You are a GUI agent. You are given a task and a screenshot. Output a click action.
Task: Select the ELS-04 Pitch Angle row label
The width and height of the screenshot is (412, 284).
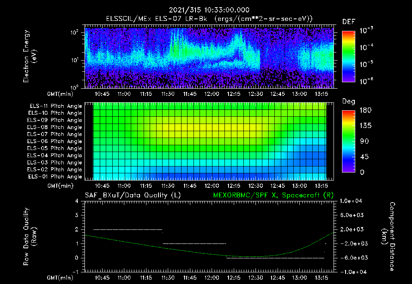54,156
